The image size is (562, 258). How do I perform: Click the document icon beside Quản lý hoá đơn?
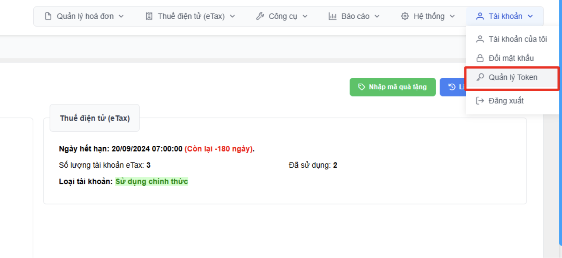[x=48, y=16]
